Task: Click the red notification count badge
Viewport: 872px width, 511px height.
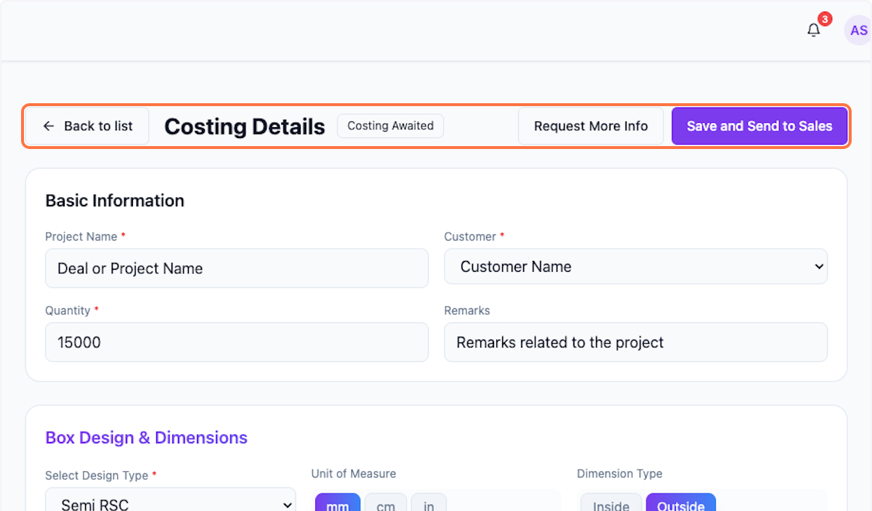Action: (825, 19)
